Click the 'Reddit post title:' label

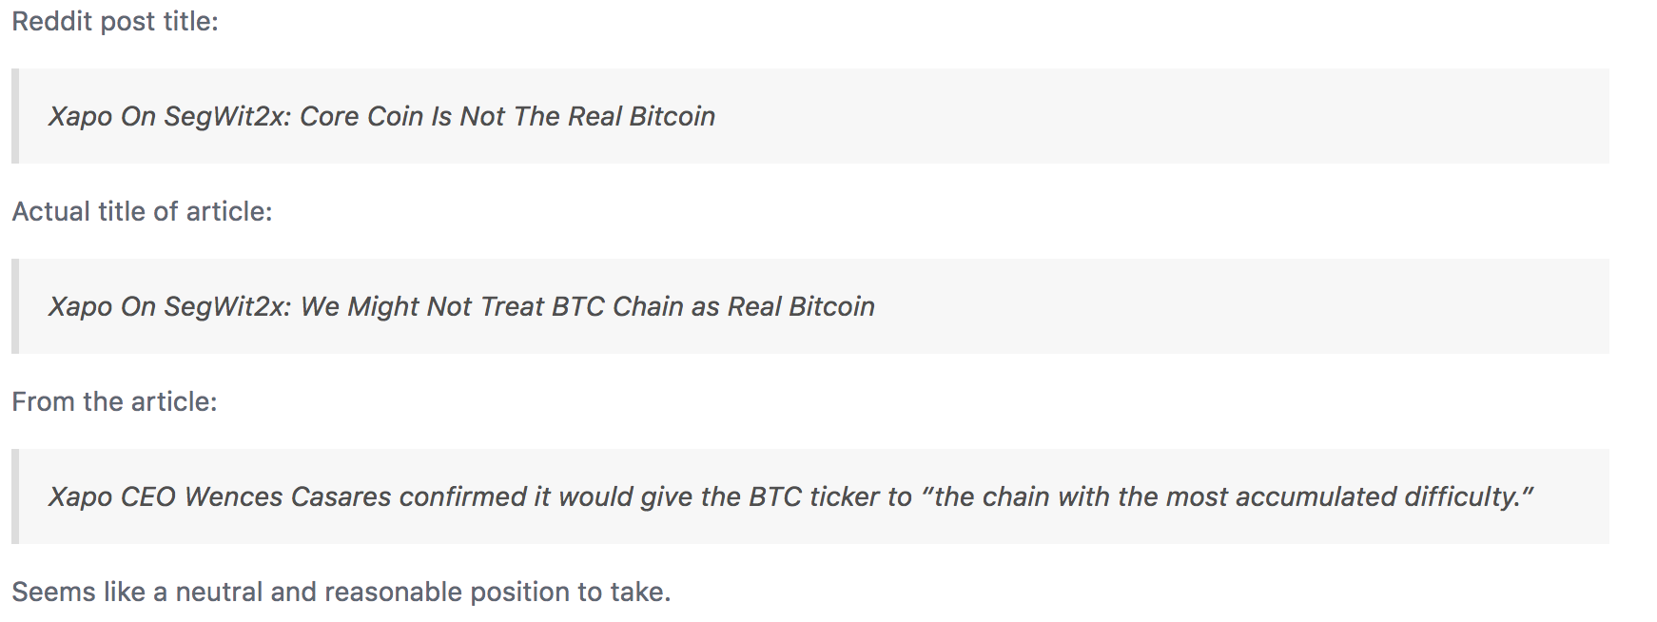pos(115,21)
